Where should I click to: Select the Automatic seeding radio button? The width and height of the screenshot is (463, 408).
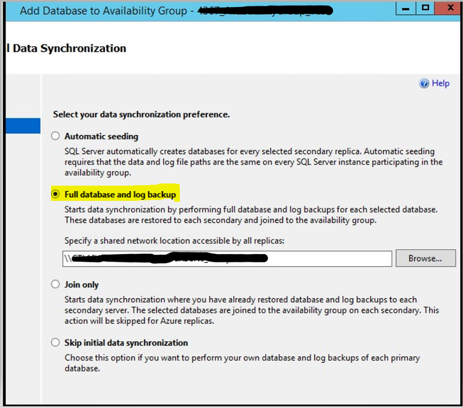click(55, 136)
